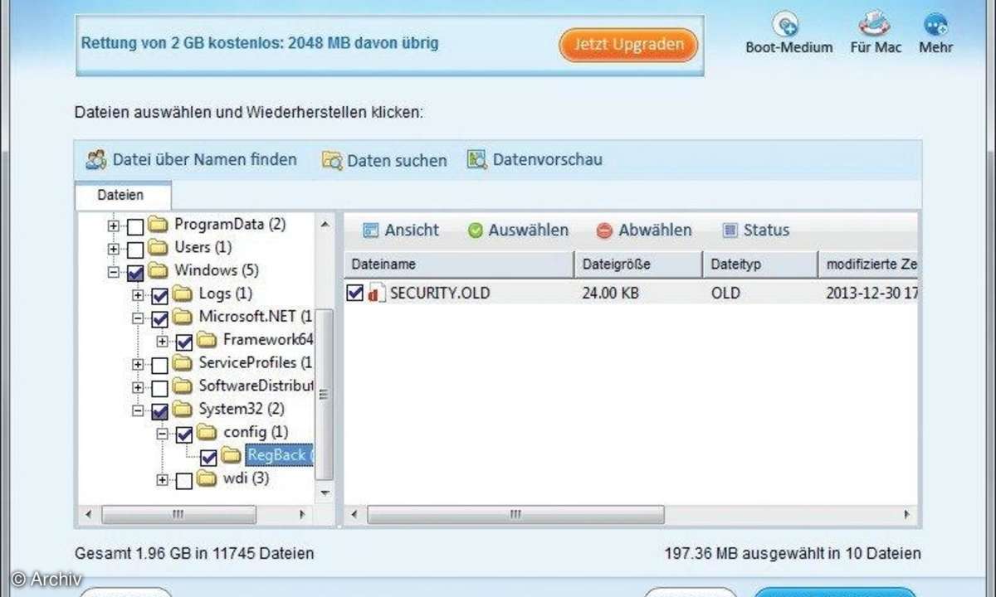Click Auswählen to select files
The width and height of the screenshot is (996, 597).
pos(519,231)
